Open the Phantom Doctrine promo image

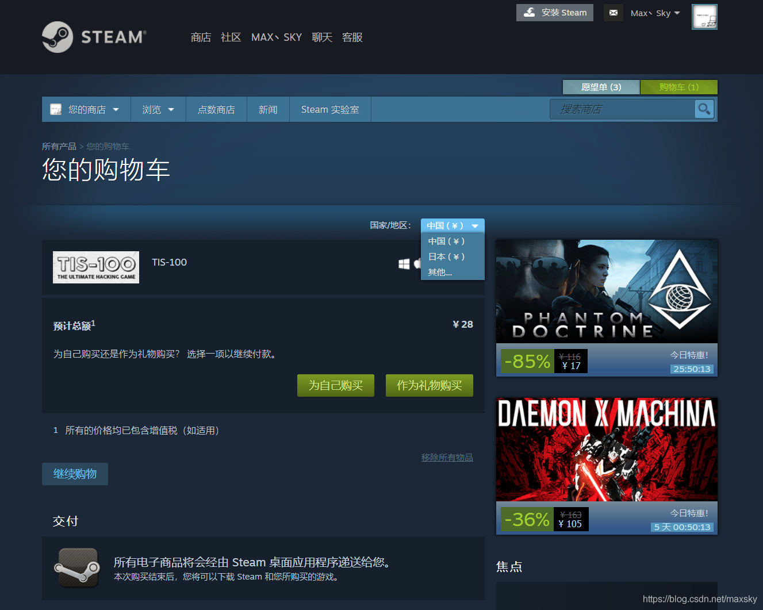(607, 291)
